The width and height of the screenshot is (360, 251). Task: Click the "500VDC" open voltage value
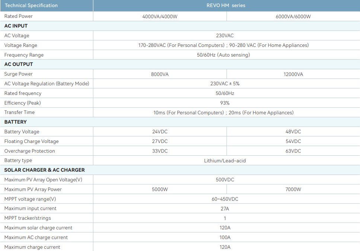tap(225, 179)
